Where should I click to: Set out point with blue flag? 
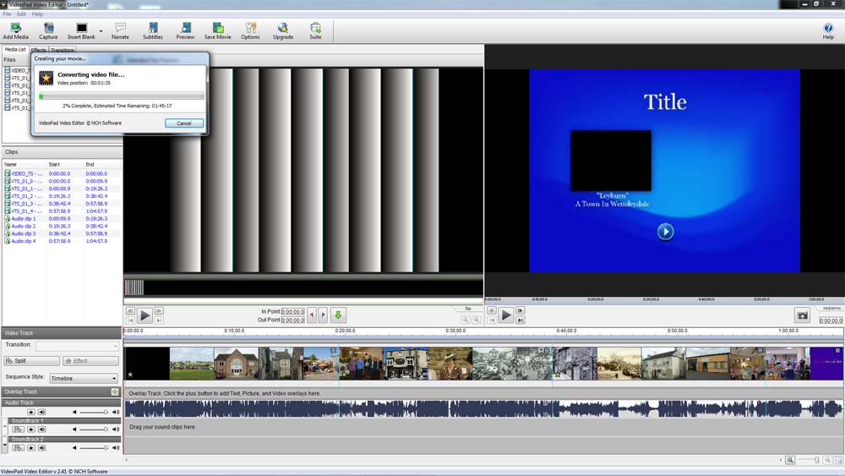click(323, 315)
